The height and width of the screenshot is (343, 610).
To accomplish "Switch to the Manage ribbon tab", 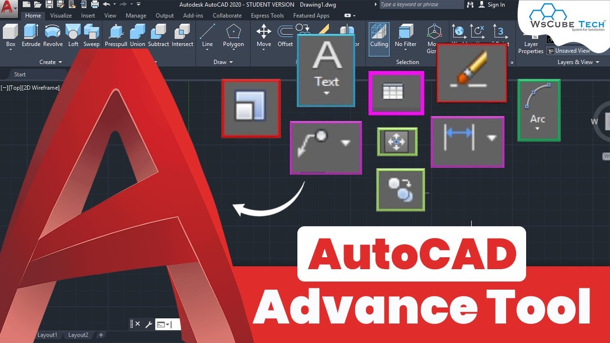I will click(x=136, y=16).
